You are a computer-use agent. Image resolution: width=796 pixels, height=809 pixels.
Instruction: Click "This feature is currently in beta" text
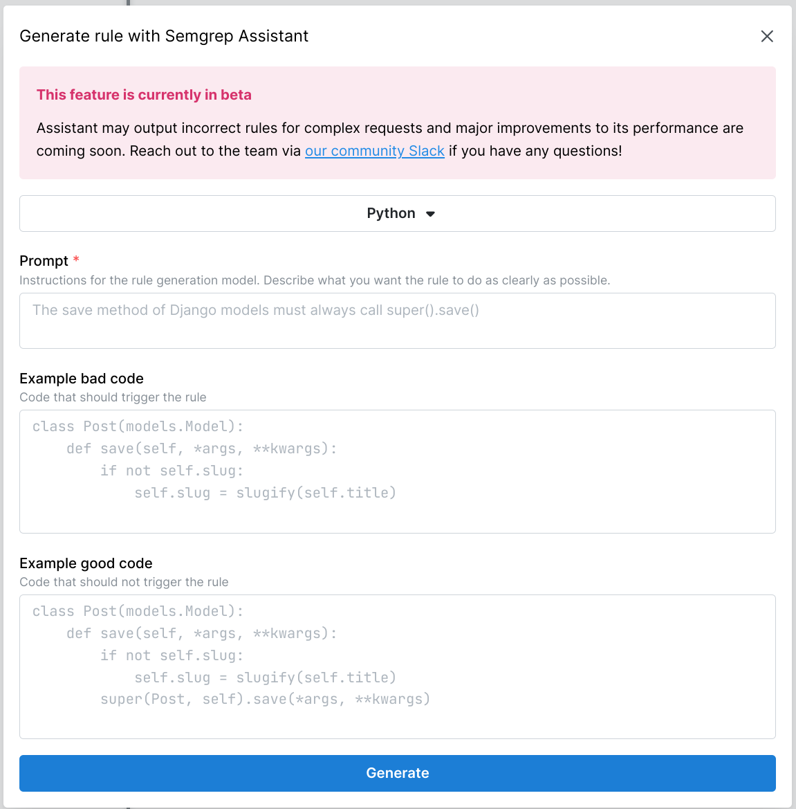(x=144, y=95)
